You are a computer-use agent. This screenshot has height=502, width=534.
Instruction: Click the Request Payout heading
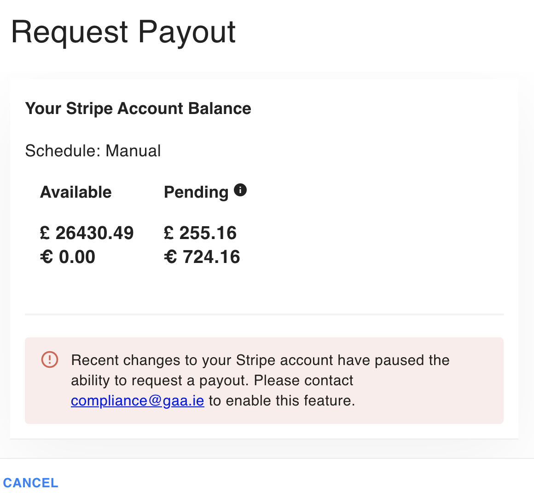pyautogui.click(x=123, y=32)
